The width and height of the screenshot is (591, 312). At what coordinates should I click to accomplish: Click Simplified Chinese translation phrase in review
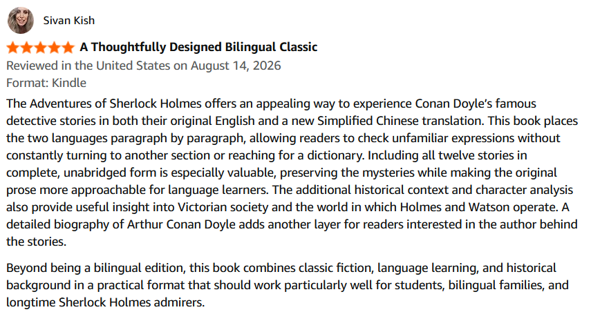click(400, 121)
